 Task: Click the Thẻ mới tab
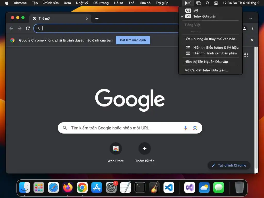click(60, 19)
